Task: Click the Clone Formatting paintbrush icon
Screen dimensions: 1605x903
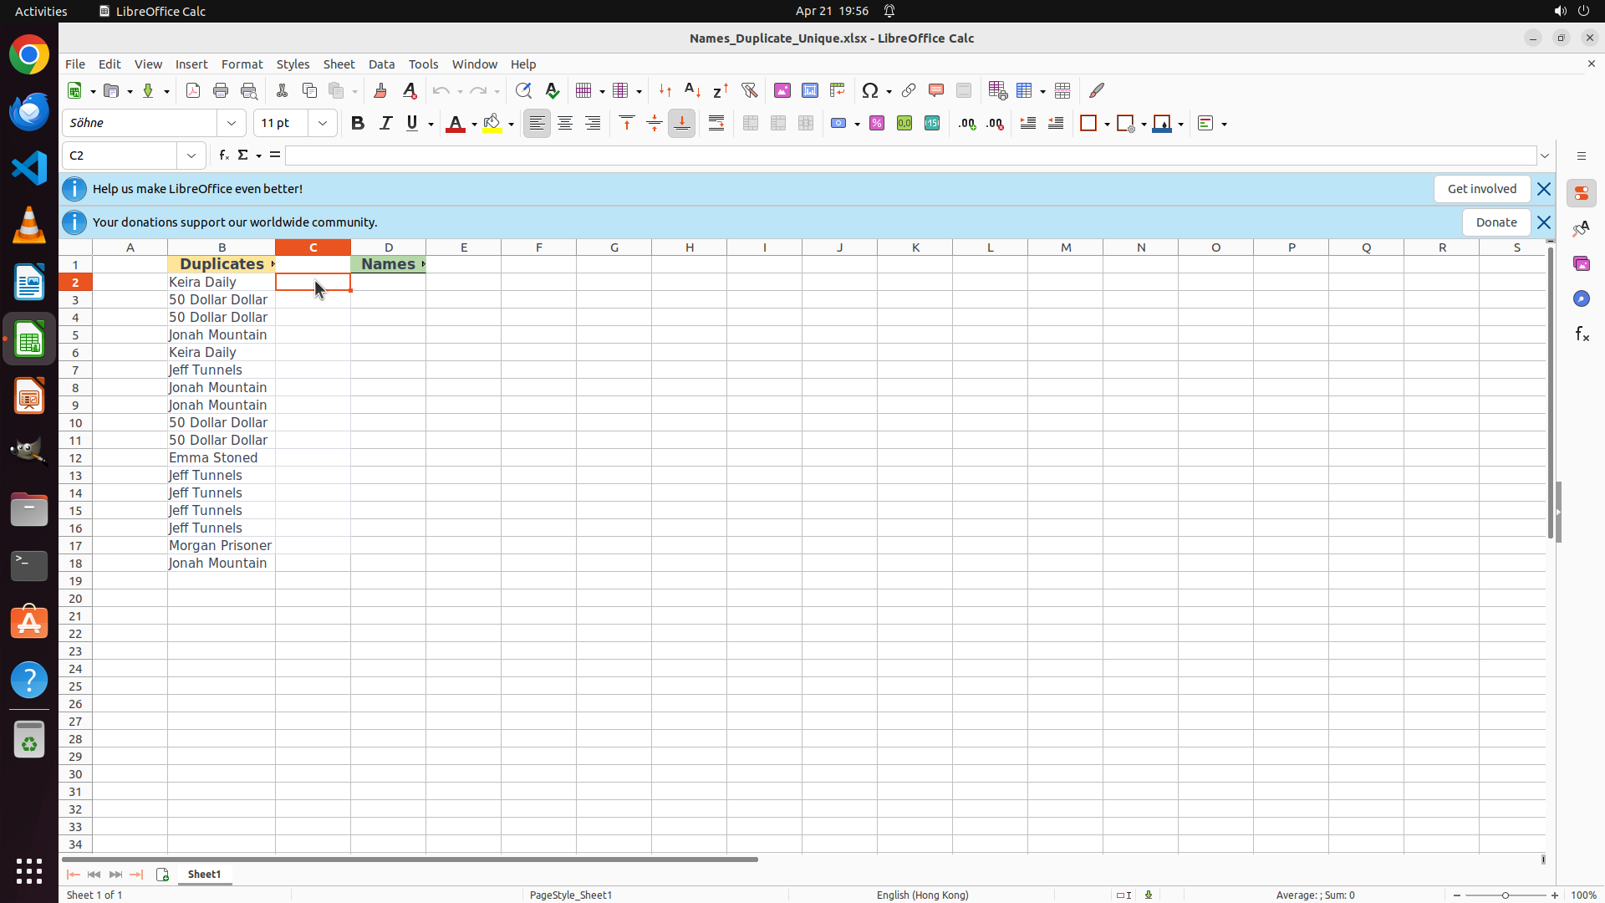Action: coord(380,90)
